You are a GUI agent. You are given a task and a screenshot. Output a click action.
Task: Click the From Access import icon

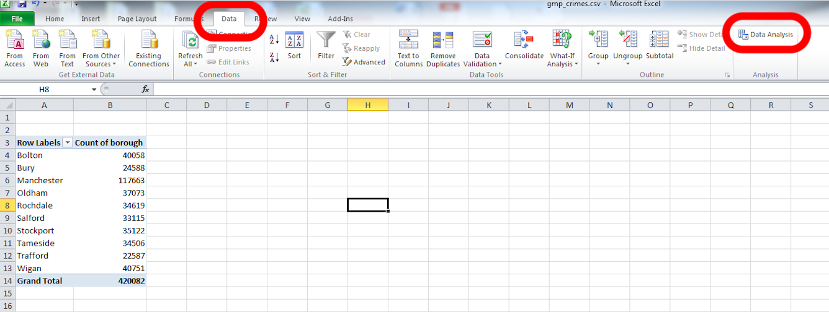[14, 42]
